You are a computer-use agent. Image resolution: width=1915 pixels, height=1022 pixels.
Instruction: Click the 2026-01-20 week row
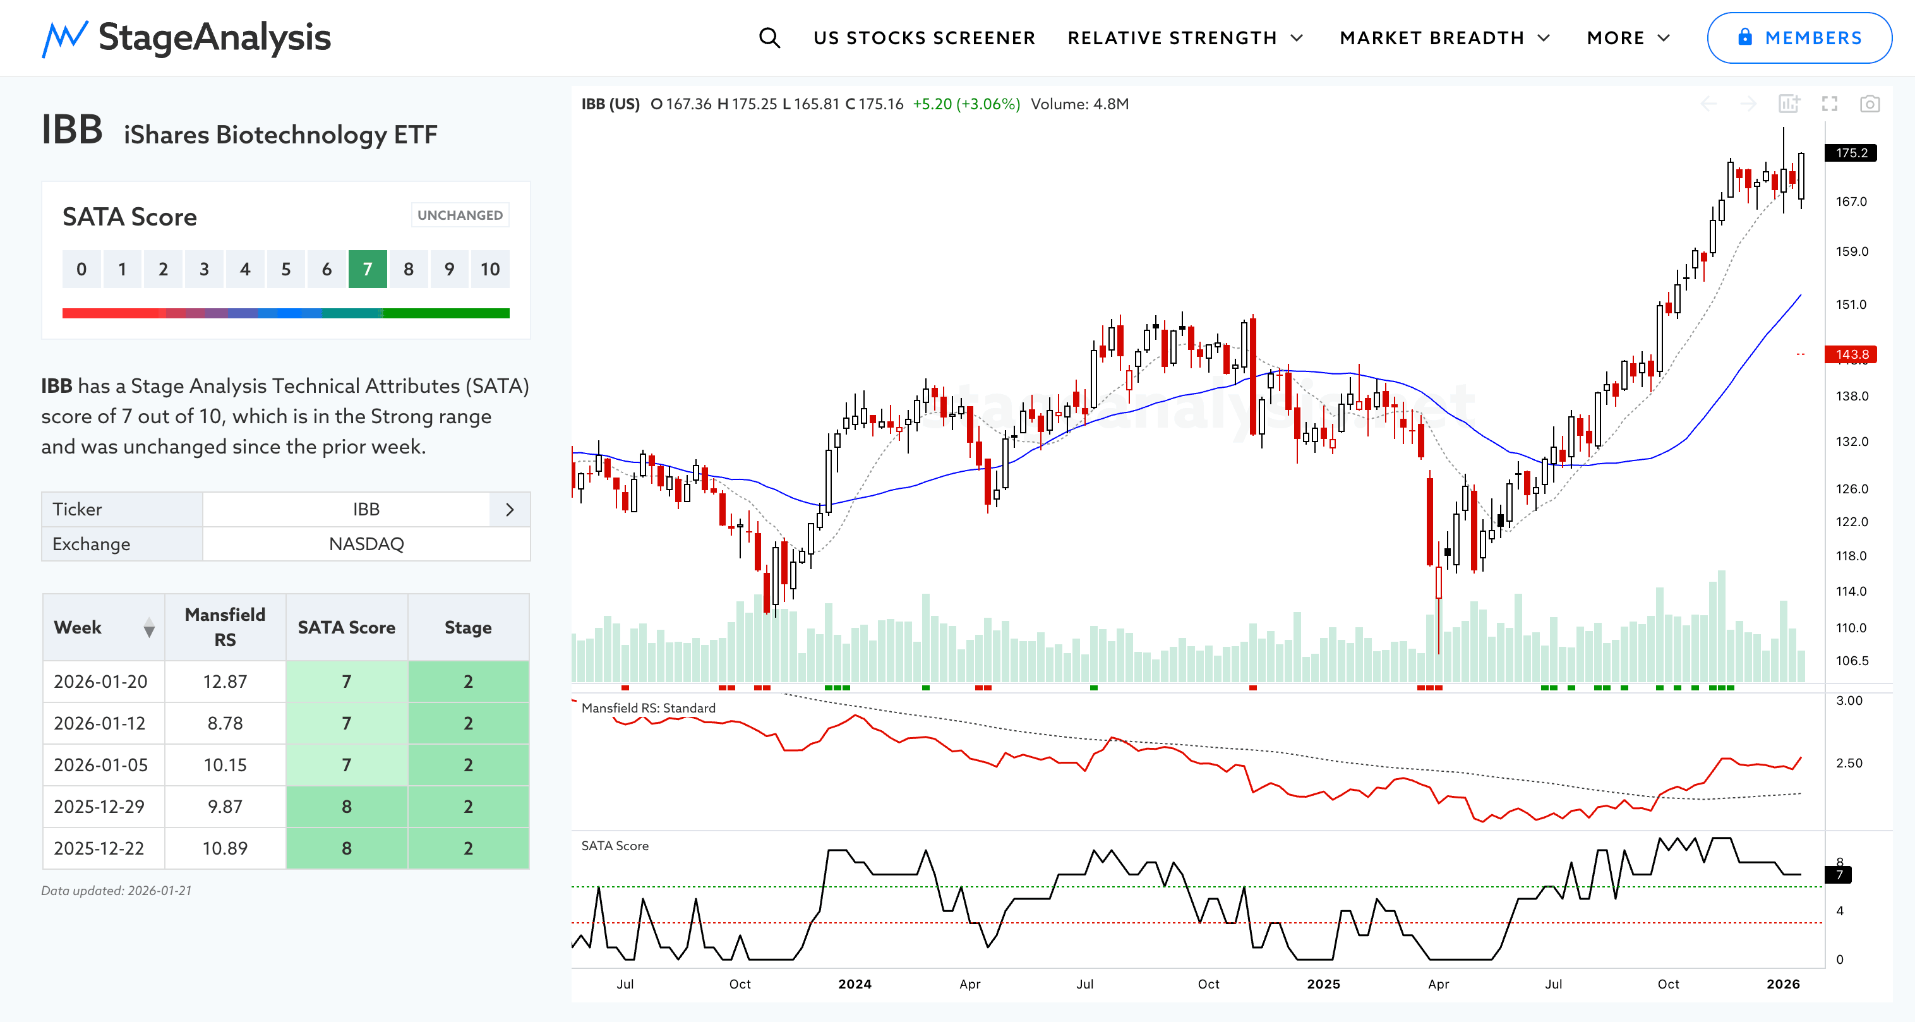tap(101, 682)
